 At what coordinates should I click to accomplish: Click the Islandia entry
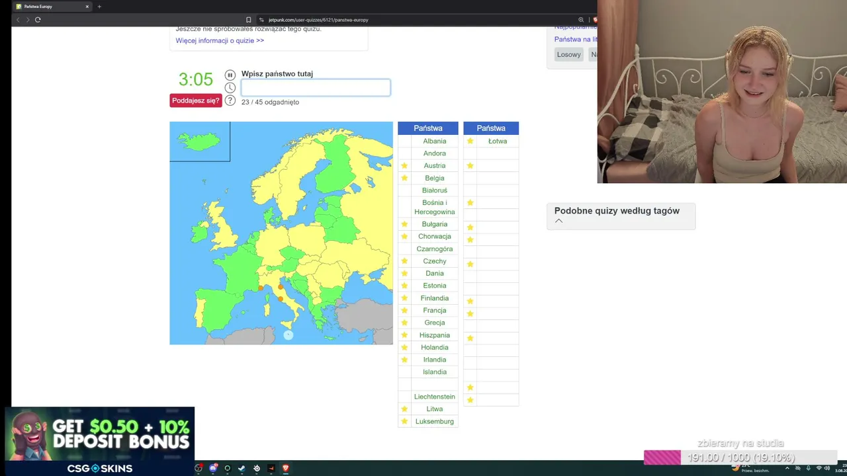point(435,372)
